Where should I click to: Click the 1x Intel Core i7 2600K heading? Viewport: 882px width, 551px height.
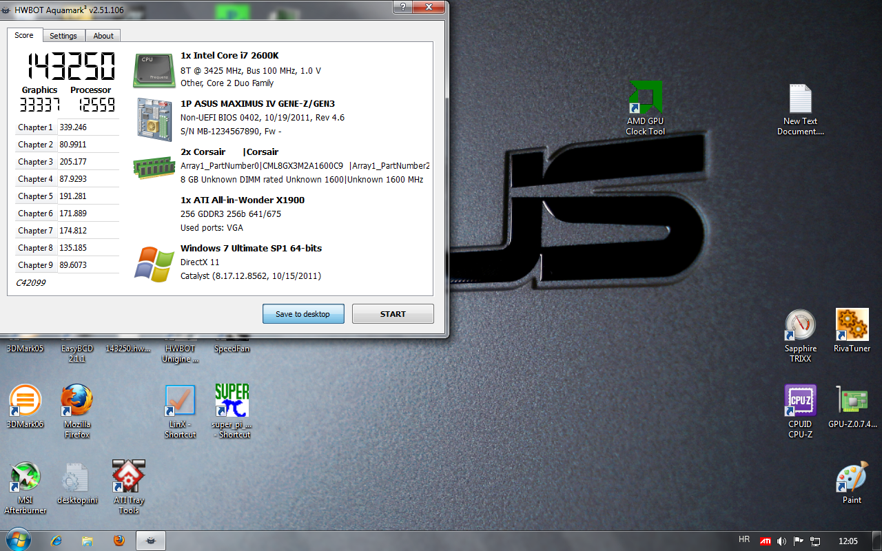pyautogui.click(x=229, y=56)
